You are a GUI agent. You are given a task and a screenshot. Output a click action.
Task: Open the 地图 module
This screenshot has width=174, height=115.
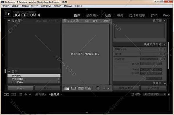(x=108, y=15)
